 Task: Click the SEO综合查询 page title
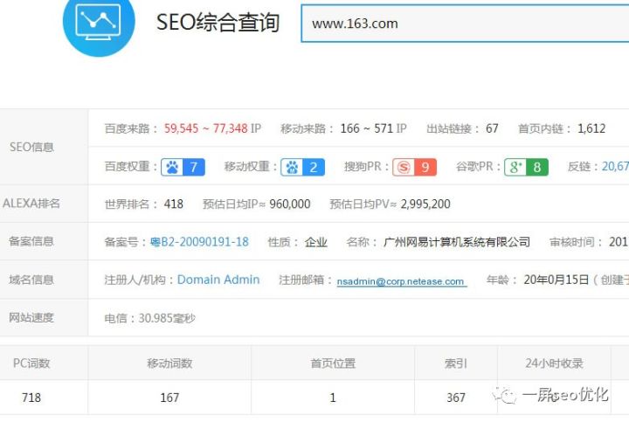click(218, 22)
